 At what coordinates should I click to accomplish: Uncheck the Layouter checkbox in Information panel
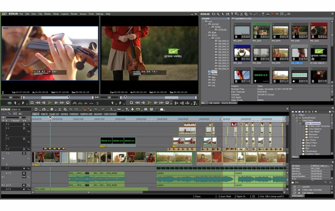click(x=295, y=187)
